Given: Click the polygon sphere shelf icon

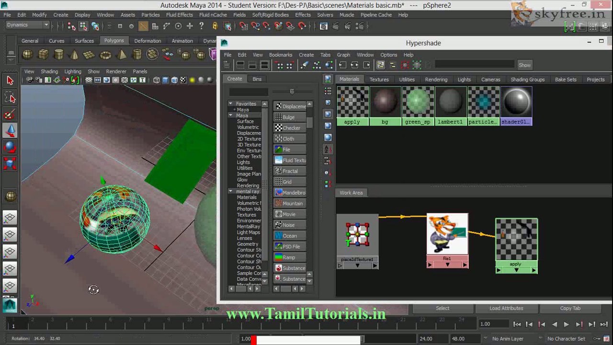Looking at the screenshot, I should click(28, 55).
